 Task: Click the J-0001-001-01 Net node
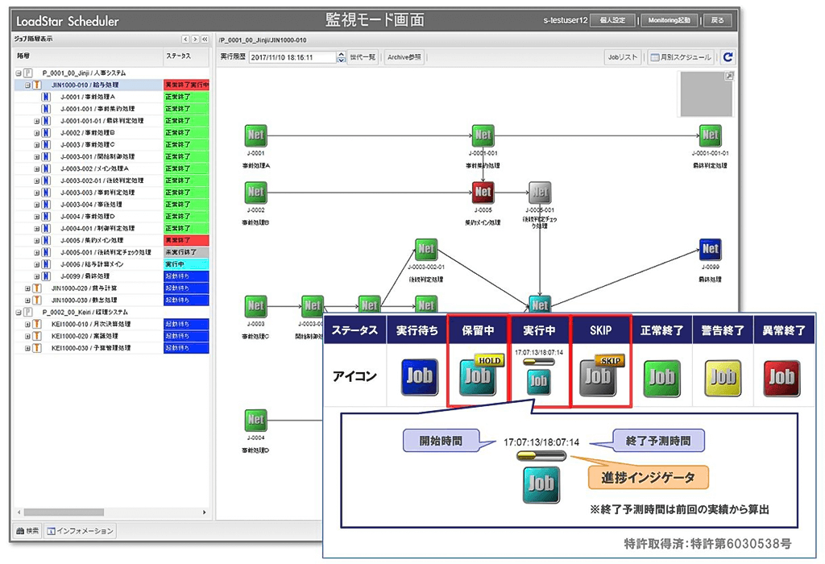tap(710, 135)
